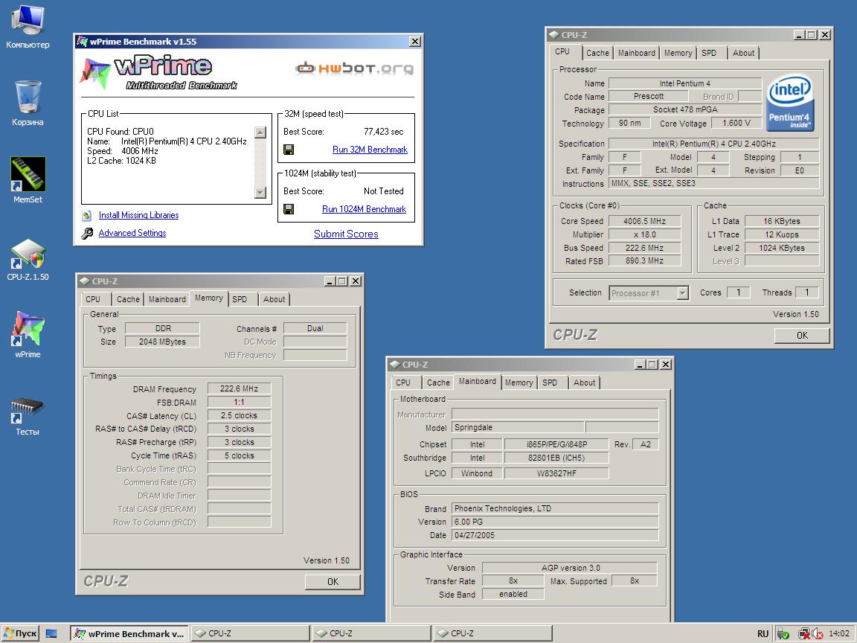
Task: Click the Core Speed 4006.5 MHz field
Action: 645,222
